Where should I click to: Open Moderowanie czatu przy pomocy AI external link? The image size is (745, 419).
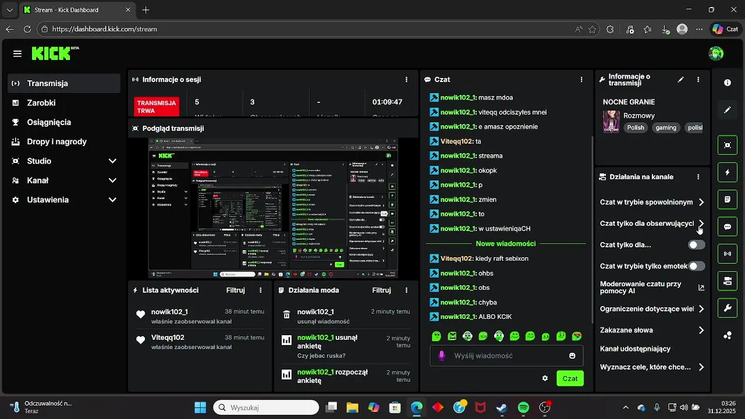[x=701, y=287]
